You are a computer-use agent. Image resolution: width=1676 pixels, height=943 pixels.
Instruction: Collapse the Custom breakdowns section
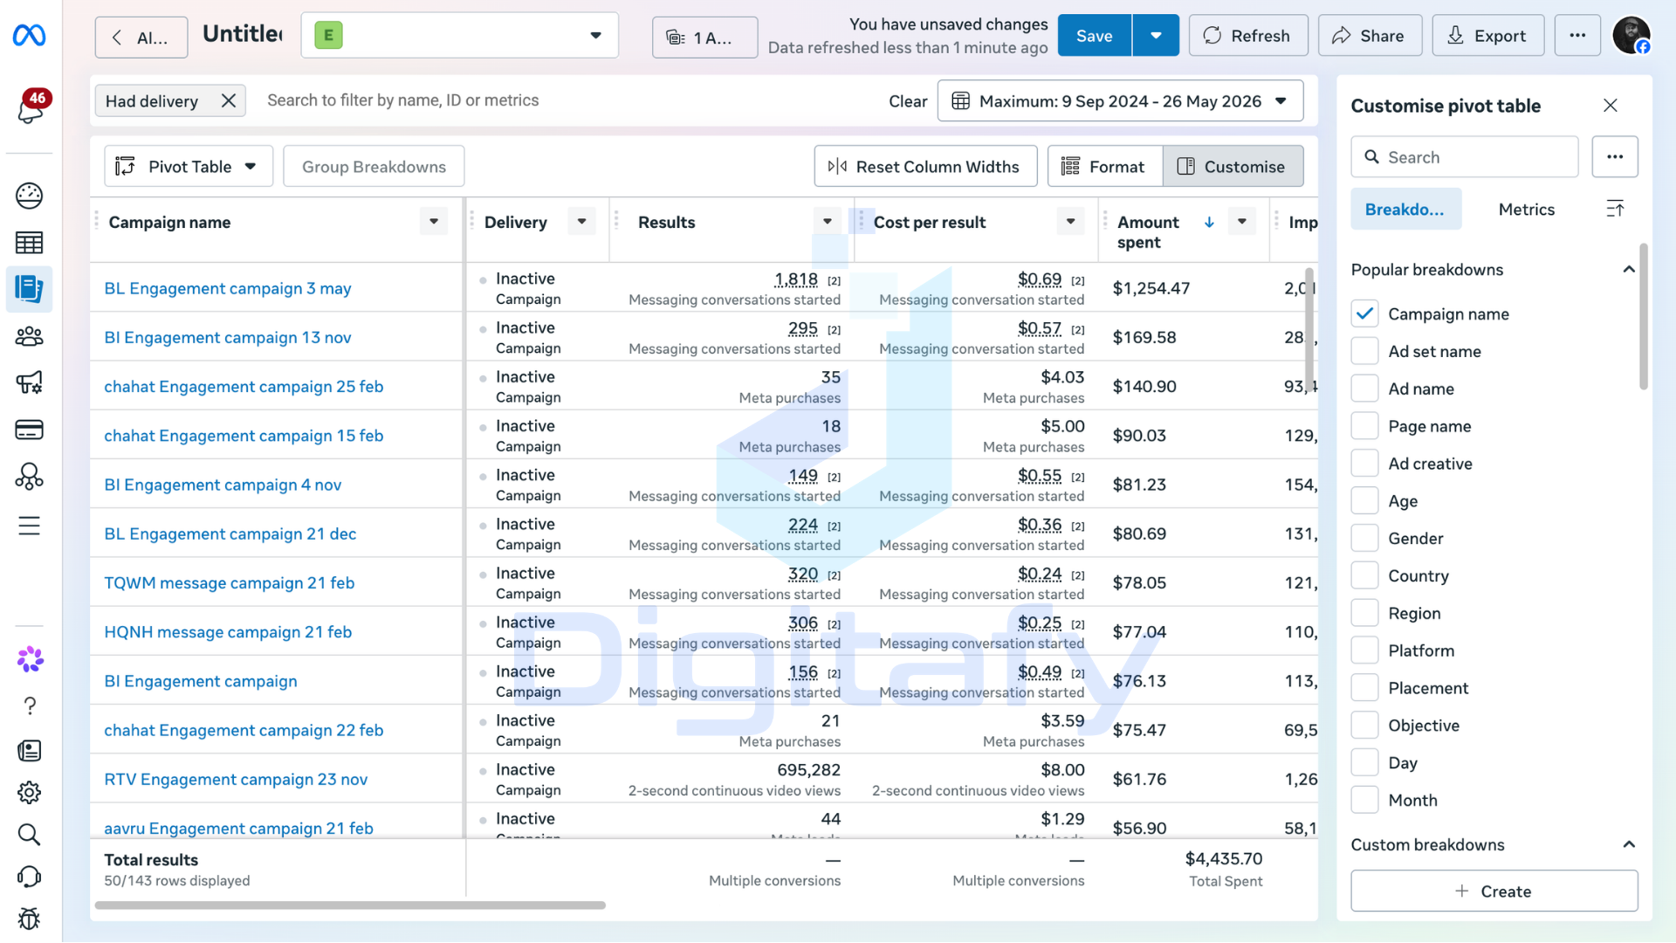(x=1629, y=844)
